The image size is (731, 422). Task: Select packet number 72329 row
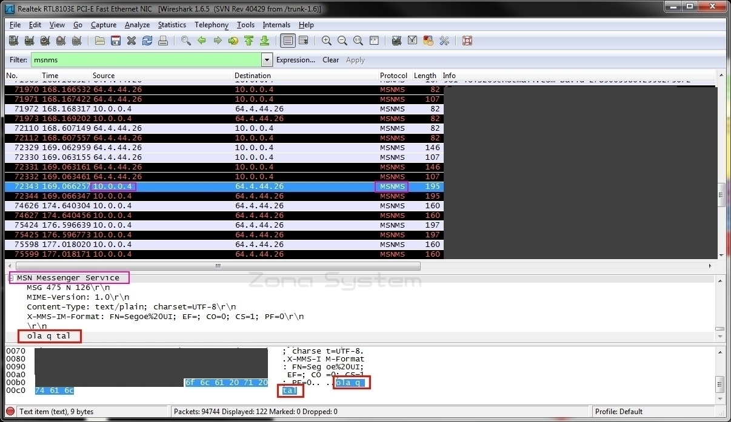[224, 148]
